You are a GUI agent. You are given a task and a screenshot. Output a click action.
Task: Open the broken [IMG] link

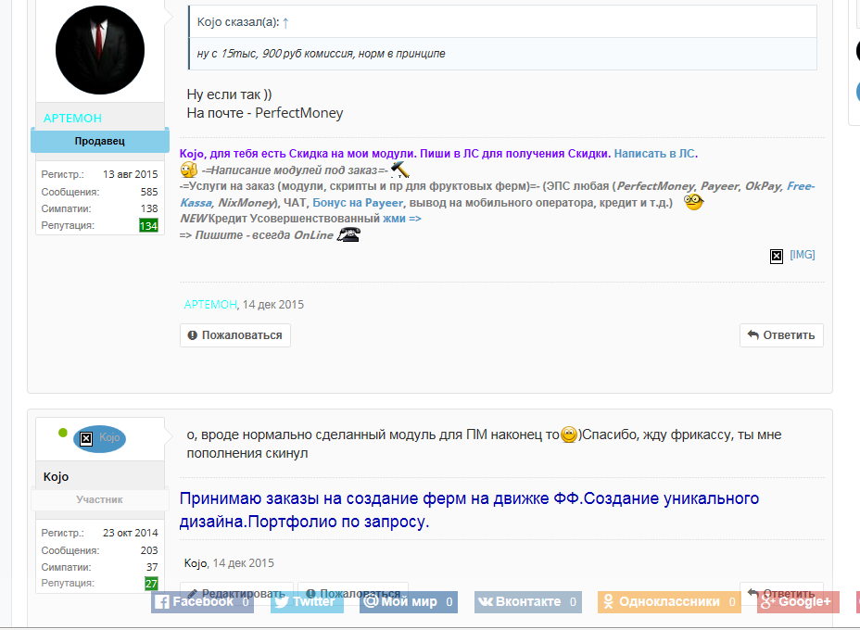coord(802,255)
